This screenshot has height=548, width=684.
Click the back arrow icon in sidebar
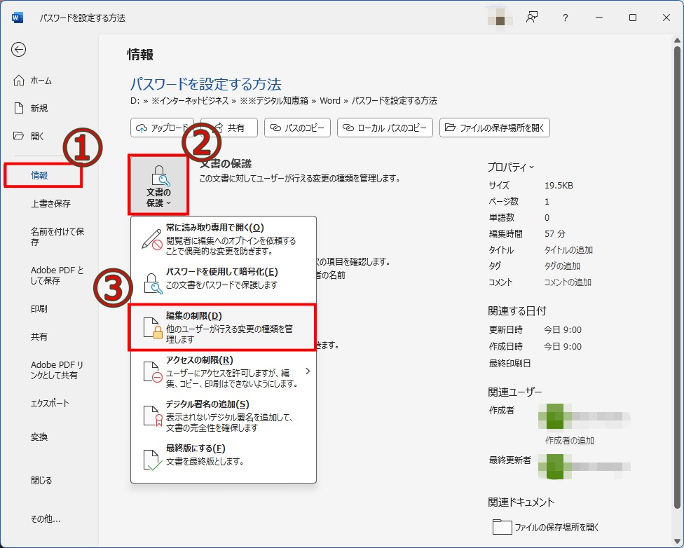point(19,49)
